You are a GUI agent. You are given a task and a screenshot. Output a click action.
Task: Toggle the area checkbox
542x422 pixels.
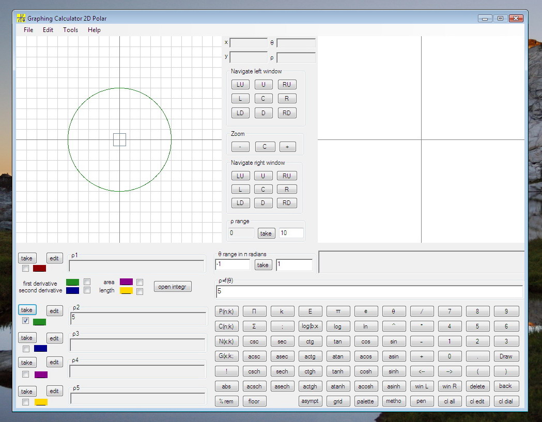point(140,283)
